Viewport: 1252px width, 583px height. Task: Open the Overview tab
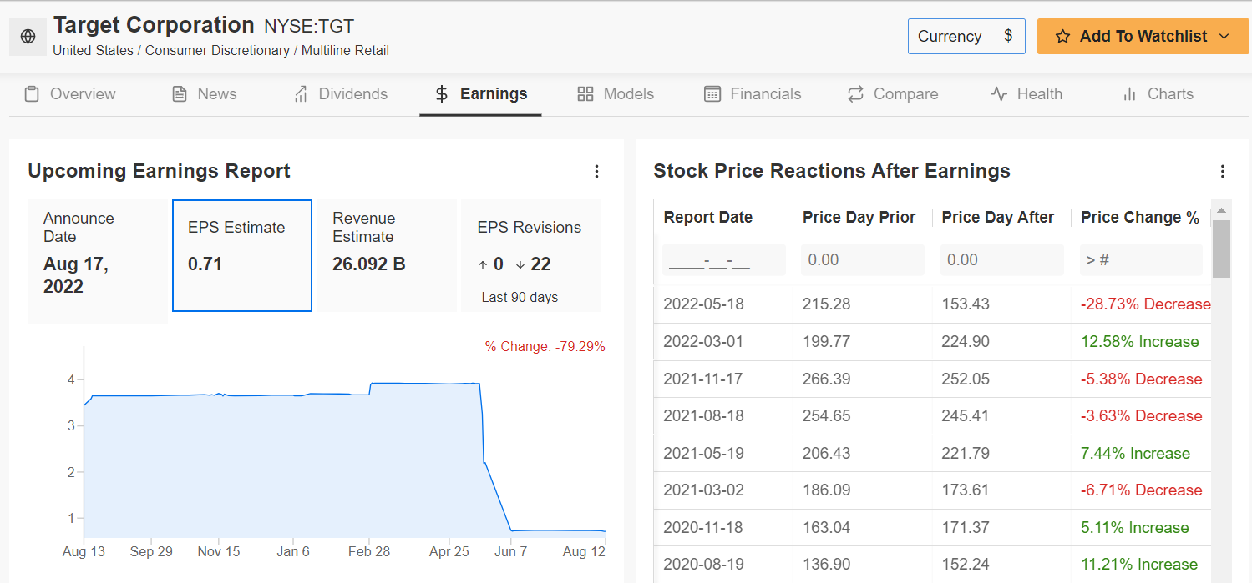(70, 94)
